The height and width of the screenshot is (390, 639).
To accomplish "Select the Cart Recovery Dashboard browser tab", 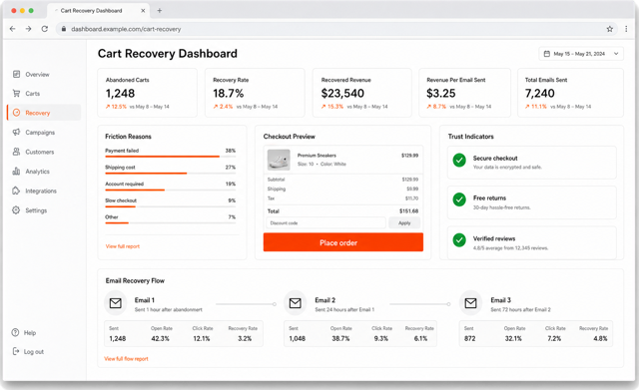I will click(98, 11).
